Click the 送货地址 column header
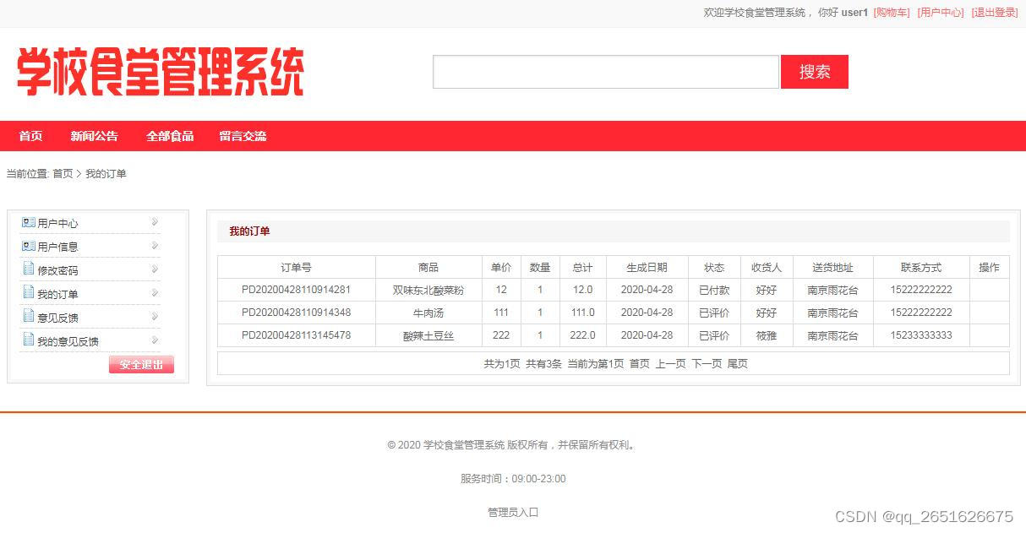The image size is (1026, 533). (x=833, y=267)
